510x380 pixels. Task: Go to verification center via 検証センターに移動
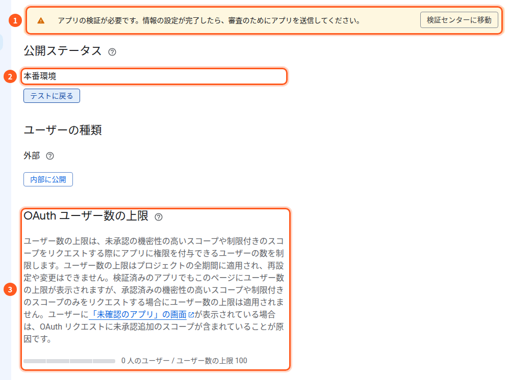(x=459, y=20)
